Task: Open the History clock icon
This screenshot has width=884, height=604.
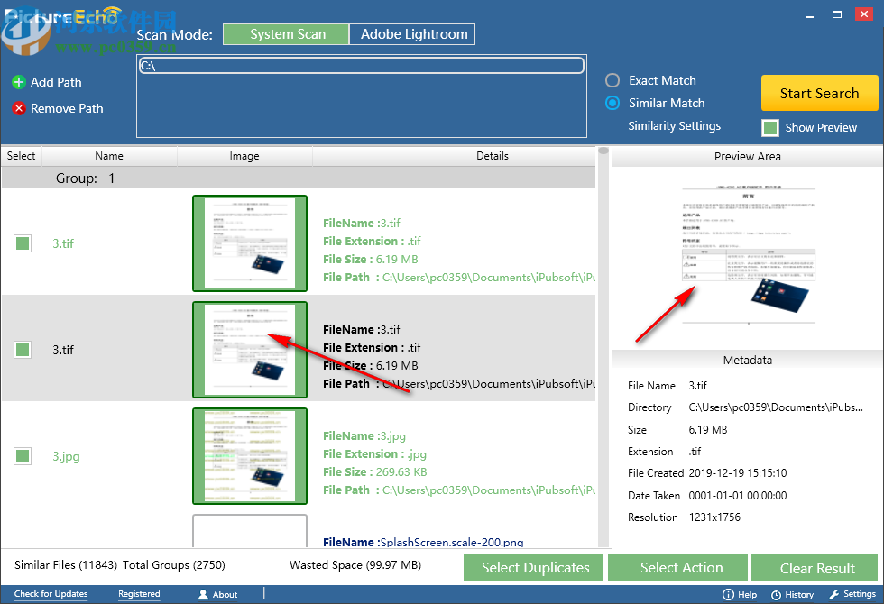Action: tap(776, 594)
